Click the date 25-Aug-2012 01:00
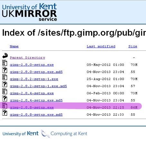This screenshot has height=162, width=146. pos(105,79)
